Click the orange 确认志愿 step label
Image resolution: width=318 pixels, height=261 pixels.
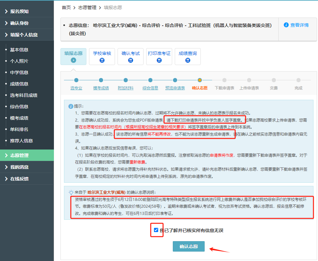click(200, 88)
